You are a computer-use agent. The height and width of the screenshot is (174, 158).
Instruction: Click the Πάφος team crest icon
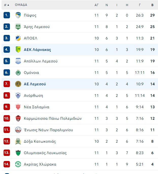coord(18,15)
